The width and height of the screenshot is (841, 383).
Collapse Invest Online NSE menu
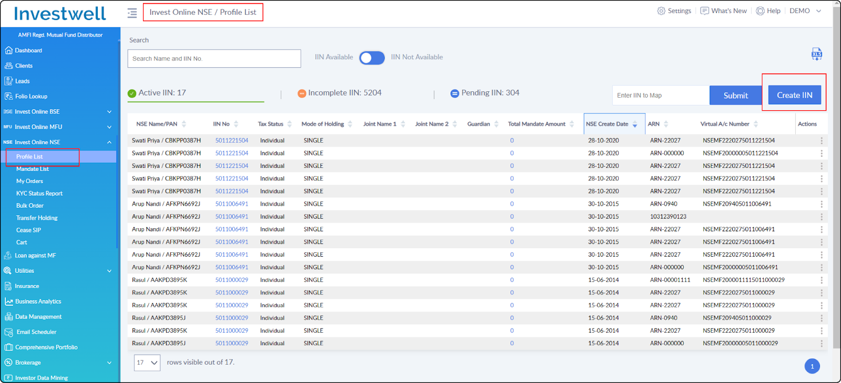(x=109, y=142)
